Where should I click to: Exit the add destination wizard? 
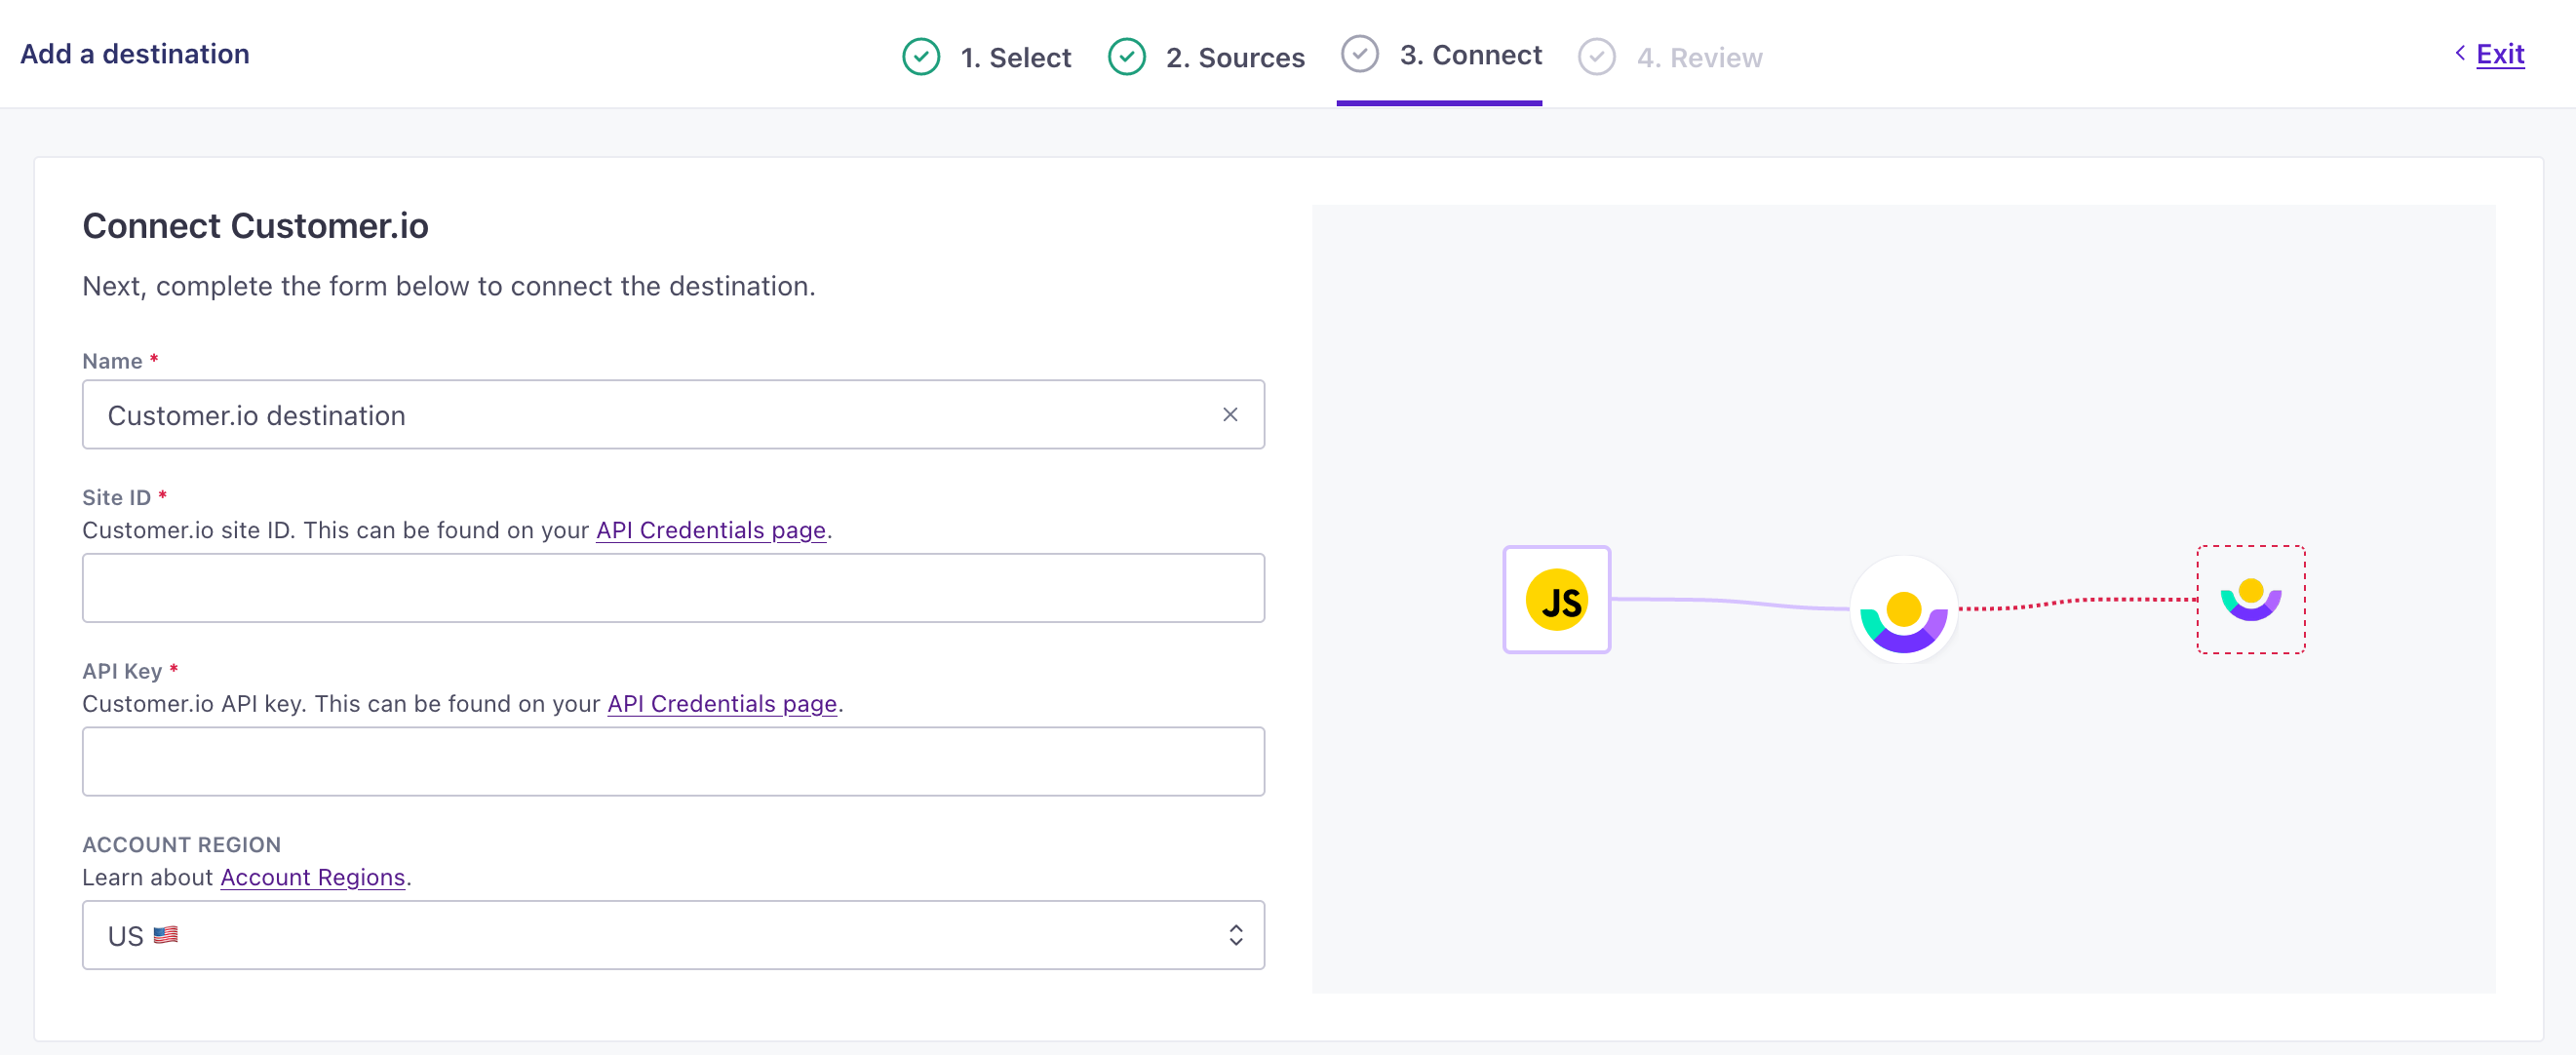coord(2500,54)
